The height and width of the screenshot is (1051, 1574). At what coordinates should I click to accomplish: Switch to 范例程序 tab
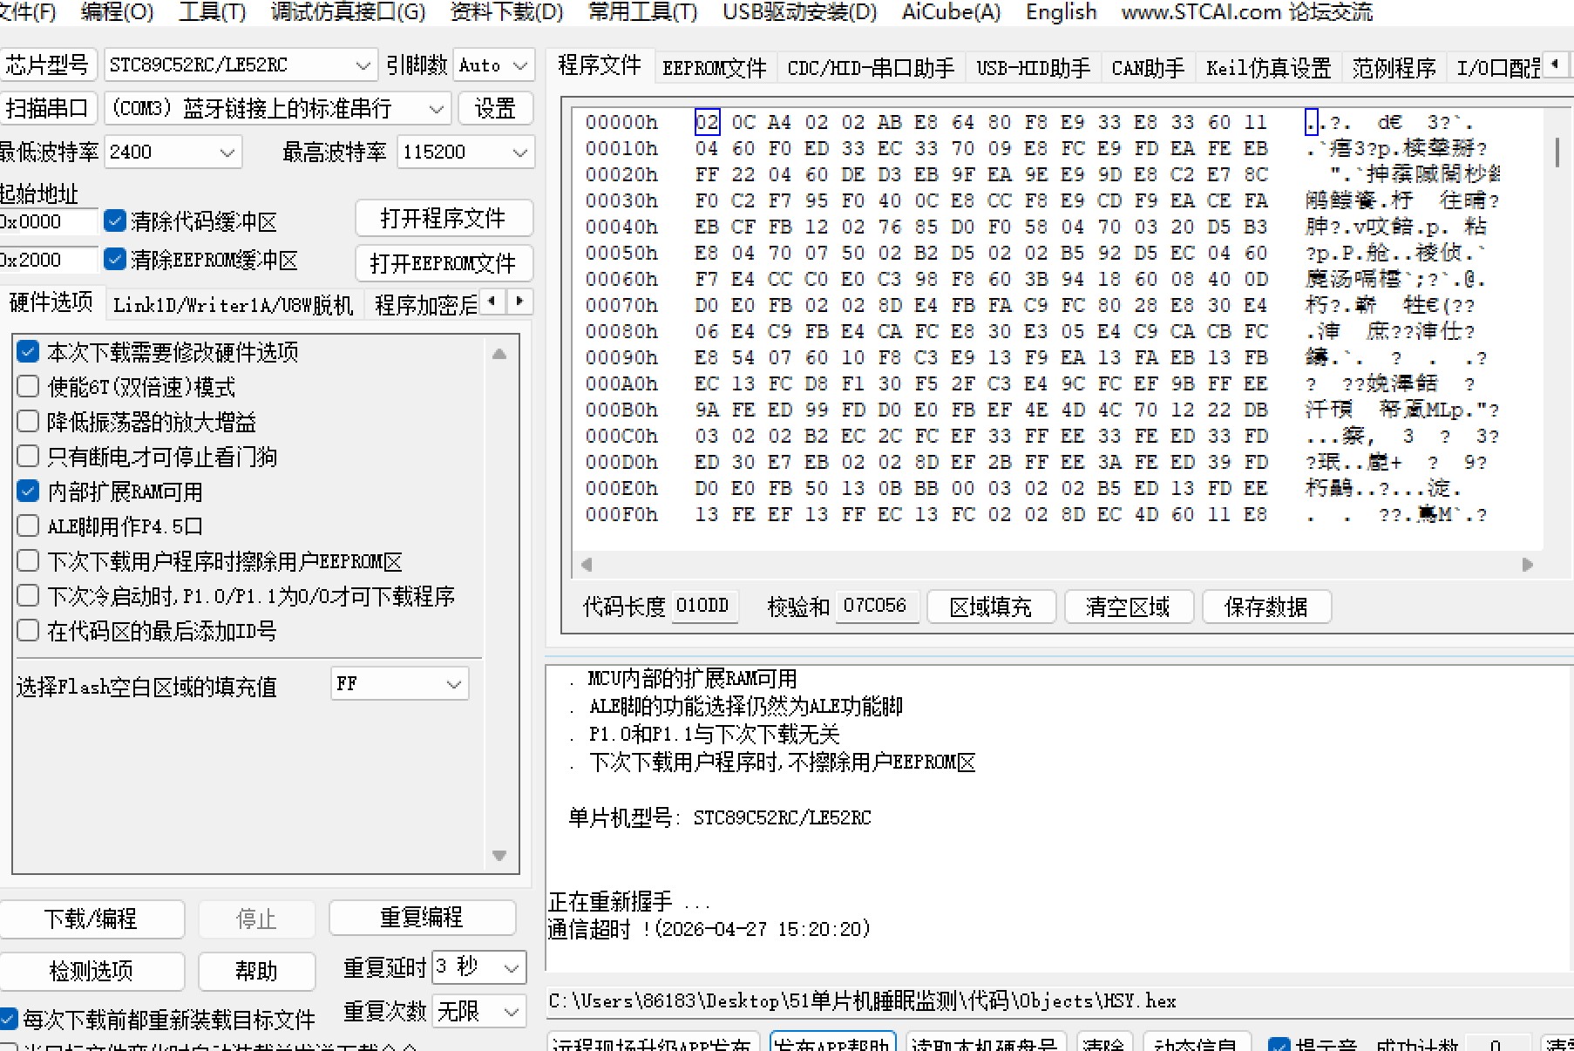pyautogui.click(x=1394, y=67)
